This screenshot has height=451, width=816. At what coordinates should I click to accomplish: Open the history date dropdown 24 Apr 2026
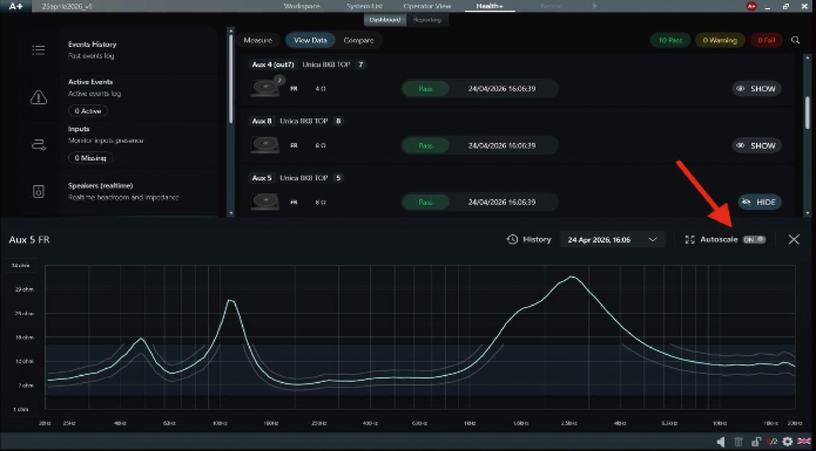click(x=612, y=240)
